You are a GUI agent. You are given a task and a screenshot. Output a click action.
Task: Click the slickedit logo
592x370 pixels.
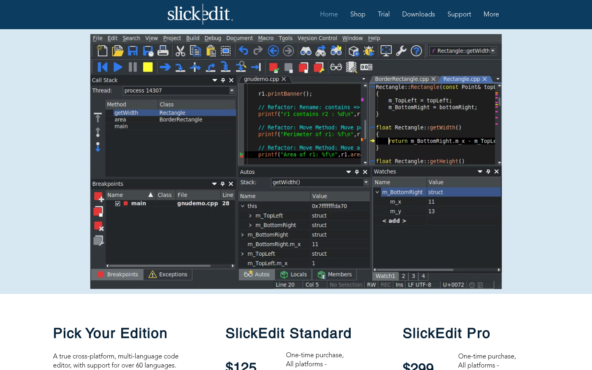200,14
